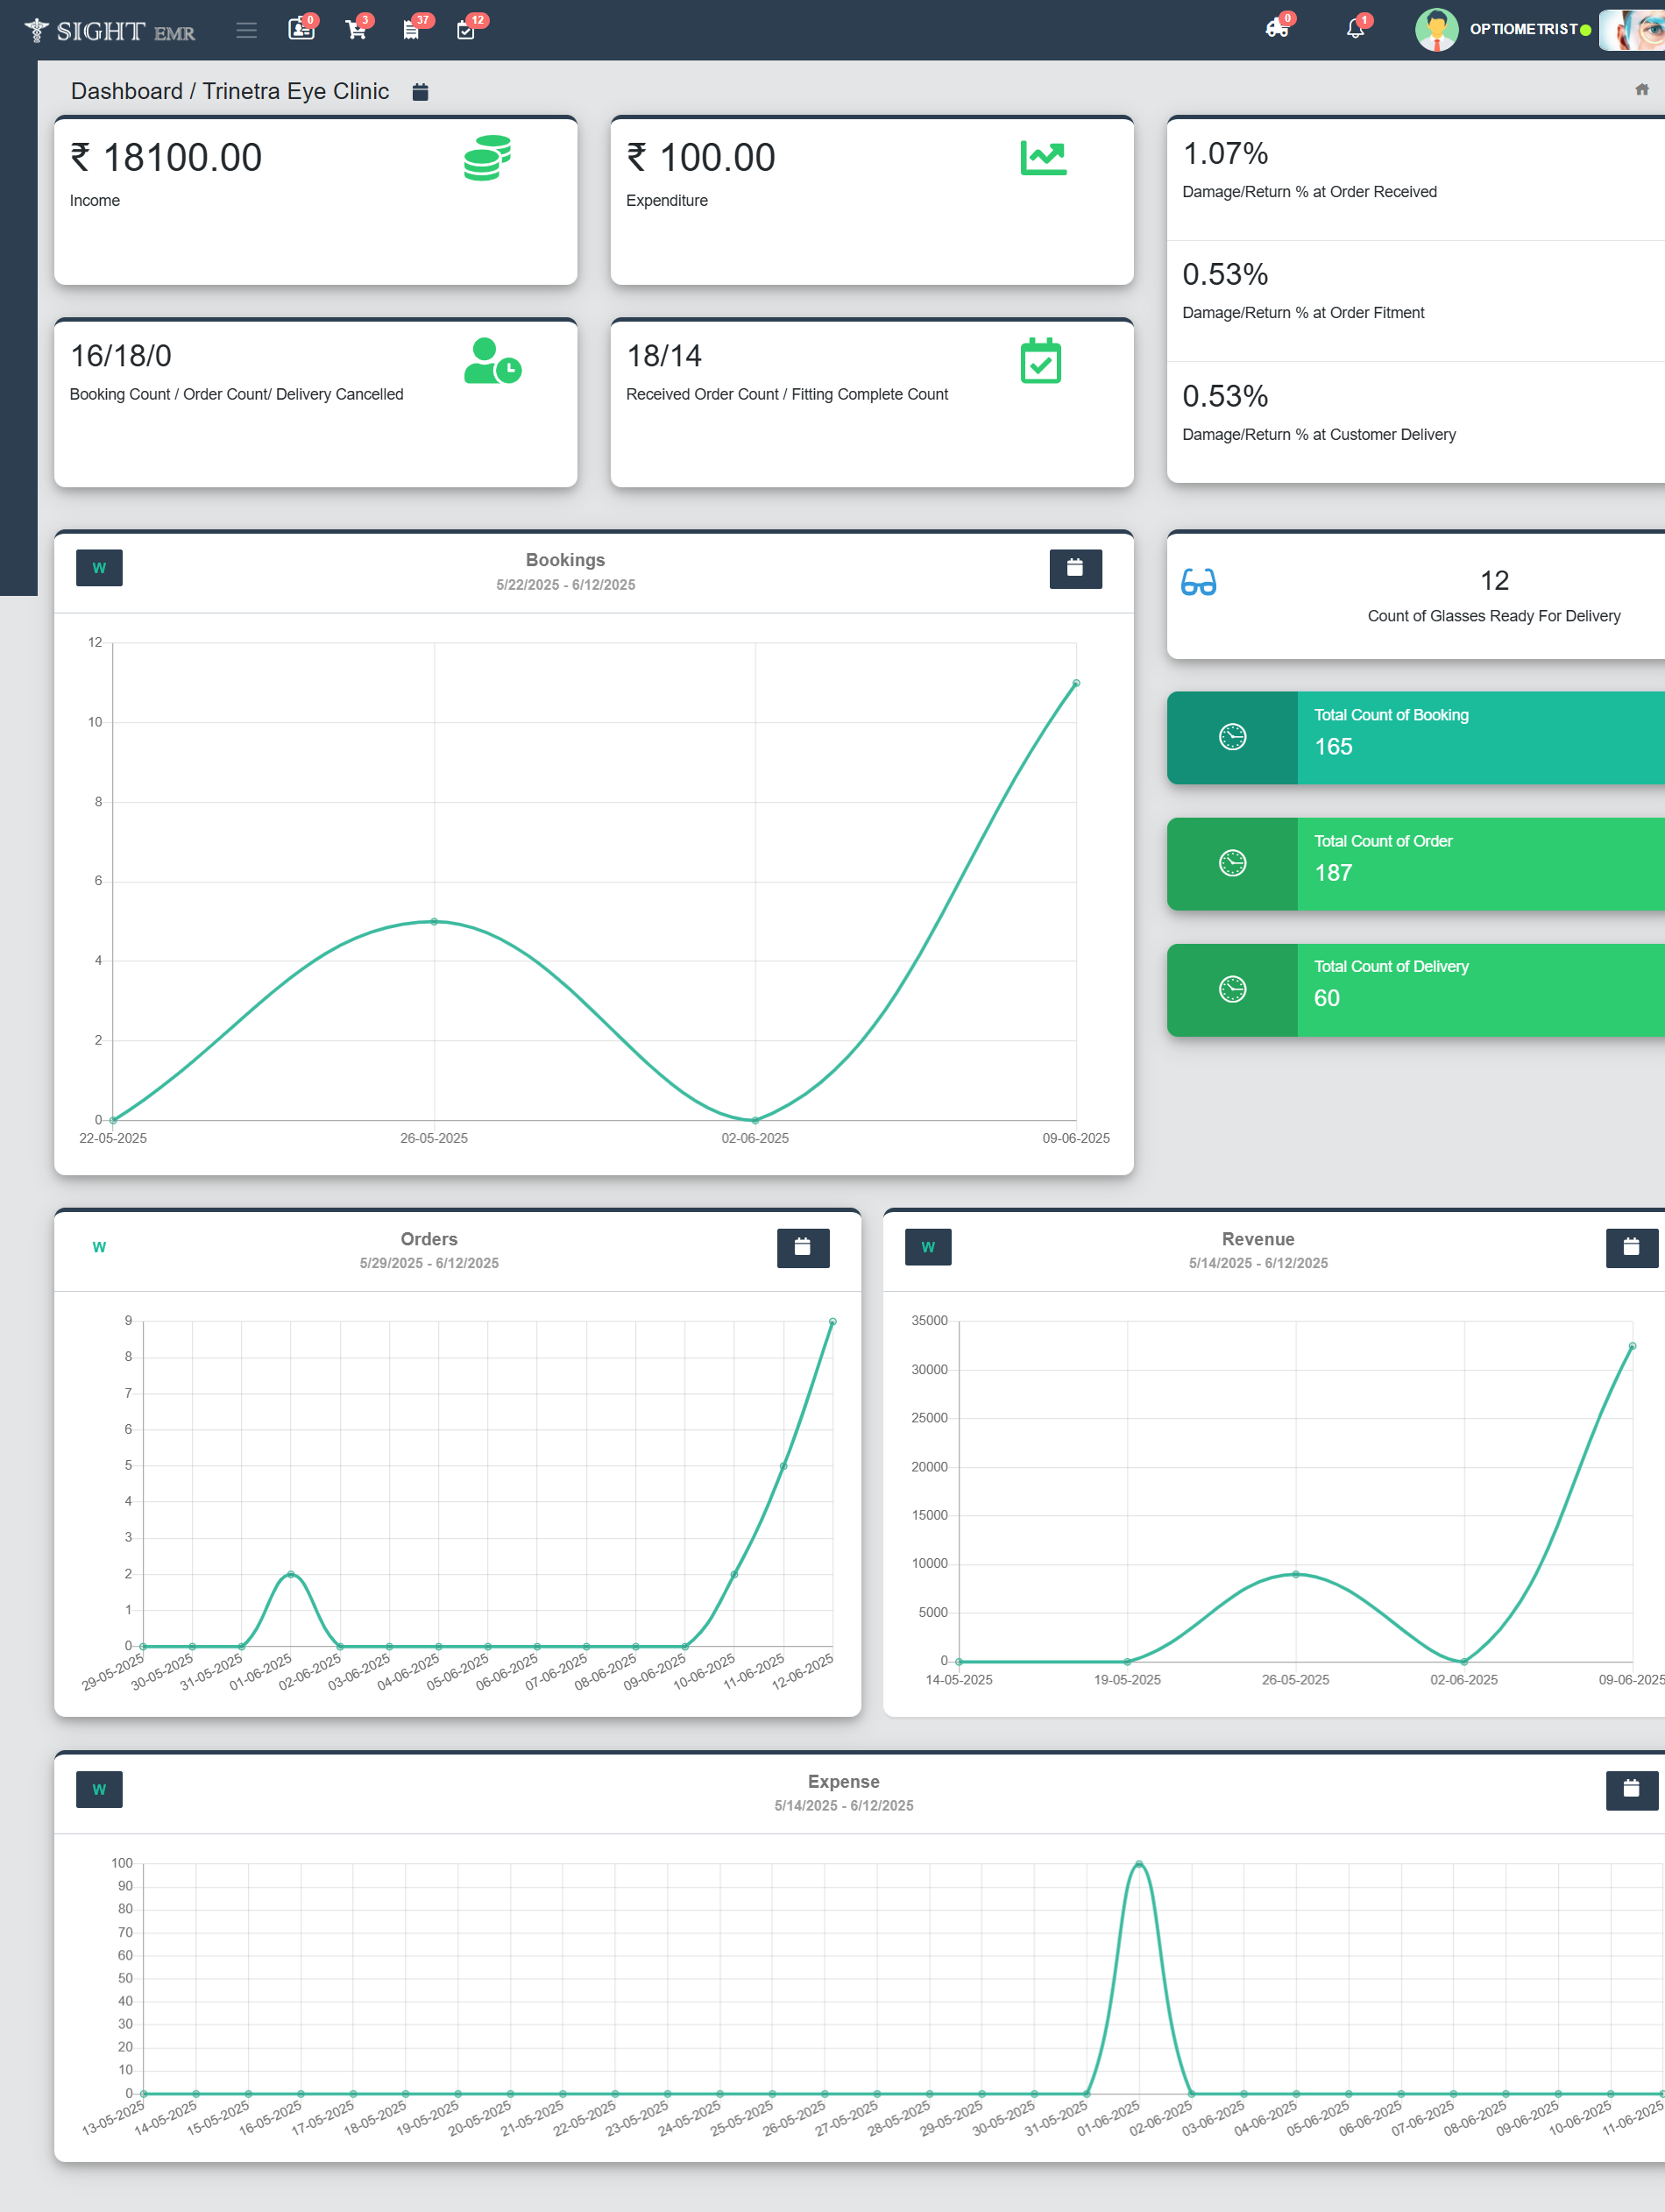Toggle W weekly button on Expense chart
The height and width of the screenshot is (2212, 1665).
[99, 1789]
